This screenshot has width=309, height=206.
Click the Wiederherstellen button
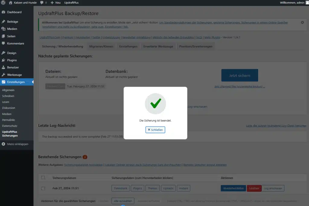click(233, 188)
